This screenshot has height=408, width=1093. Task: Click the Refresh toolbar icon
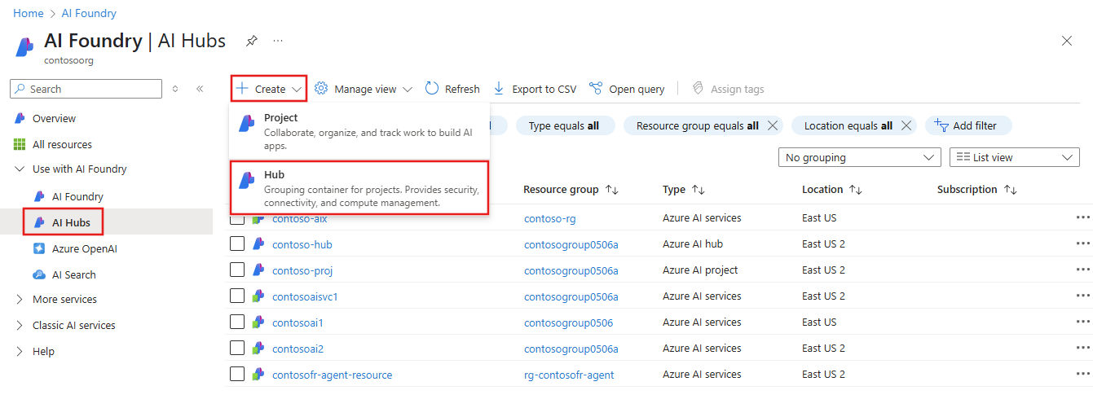click(x=433, y=89)
